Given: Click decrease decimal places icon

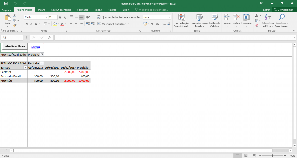Looking at the screenshot, I should (x=169, y=24).
